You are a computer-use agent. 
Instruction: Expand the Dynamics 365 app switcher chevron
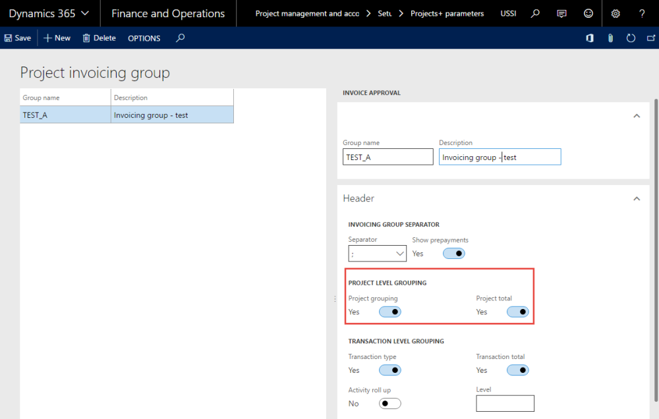84,13
